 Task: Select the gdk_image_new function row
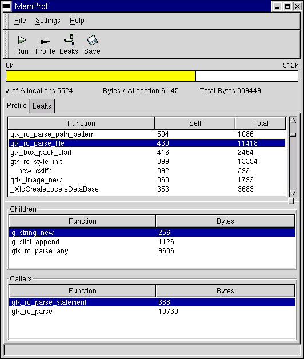tap(147, 180)
